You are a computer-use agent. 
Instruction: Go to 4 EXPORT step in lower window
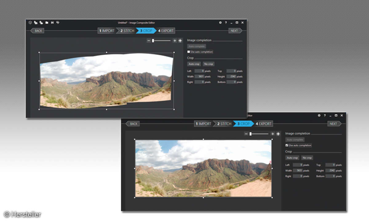tap(264, 124)
